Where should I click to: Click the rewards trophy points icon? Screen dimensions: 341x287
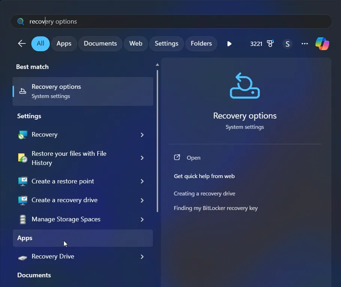(x=270, y=44)
